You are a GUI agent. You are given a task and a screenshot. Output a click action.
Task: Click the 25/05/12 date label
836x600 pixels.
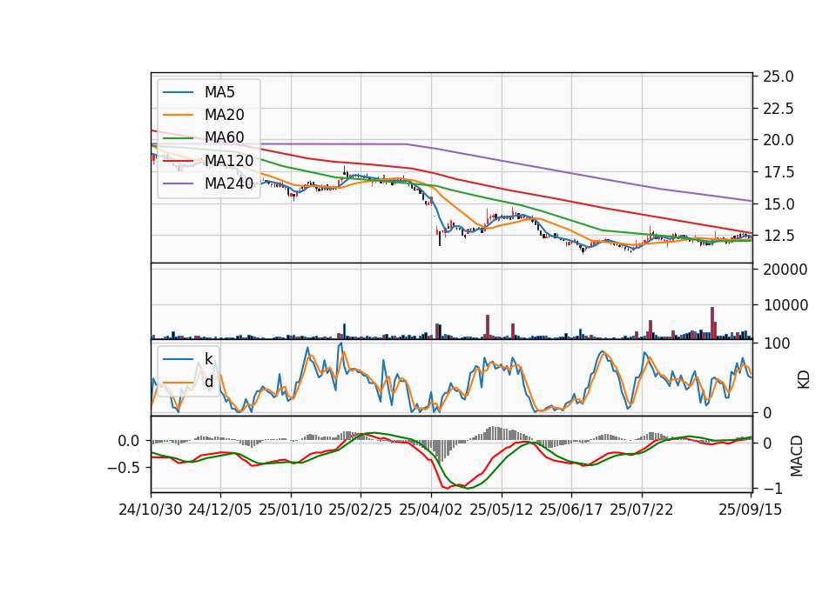(502, 510)
